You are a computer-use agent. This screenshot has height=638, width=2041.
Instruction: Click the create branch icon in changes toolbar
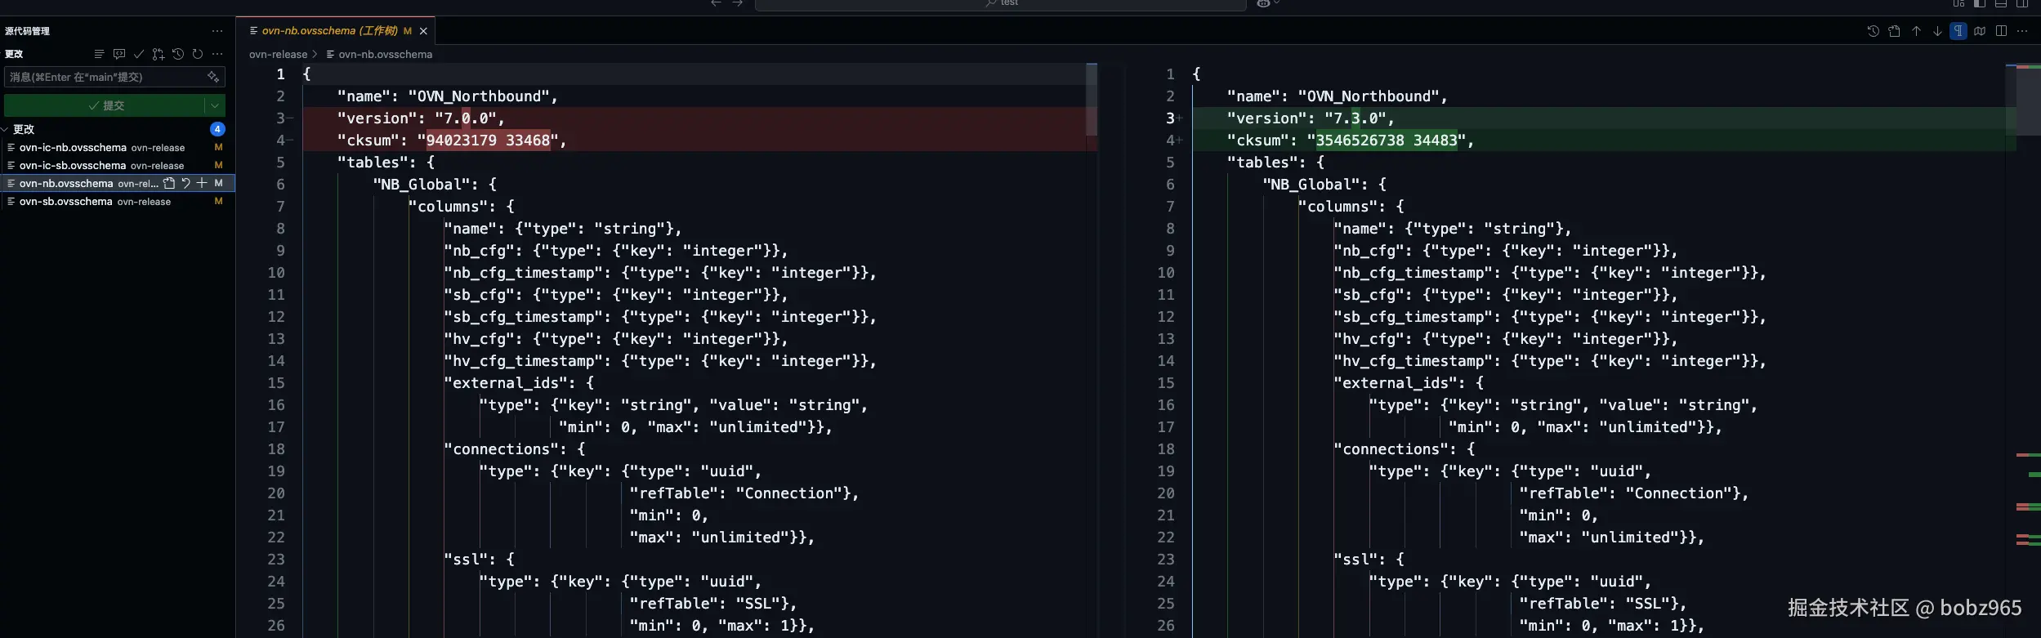[159, 54]
